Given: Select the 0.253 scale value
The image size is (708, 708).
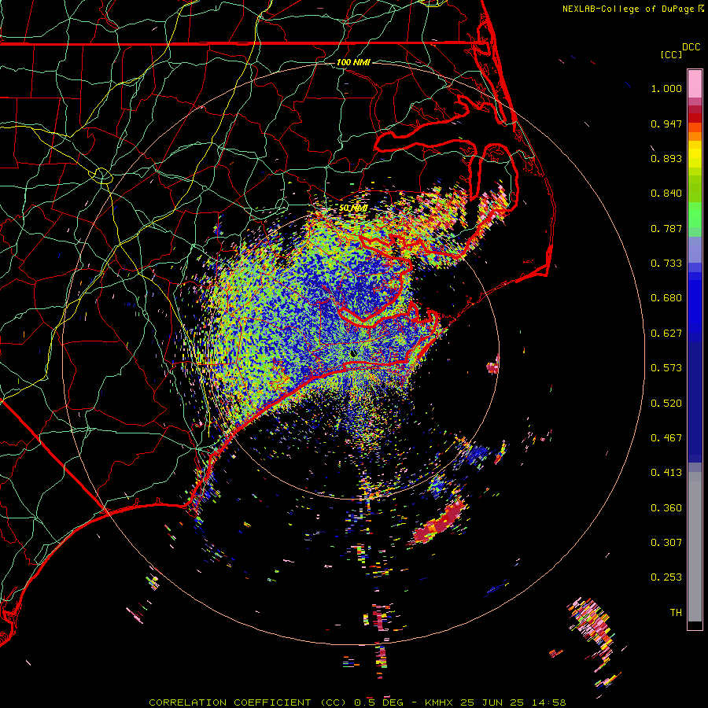Looking at the screenshot, I should (x=666, y=577).
